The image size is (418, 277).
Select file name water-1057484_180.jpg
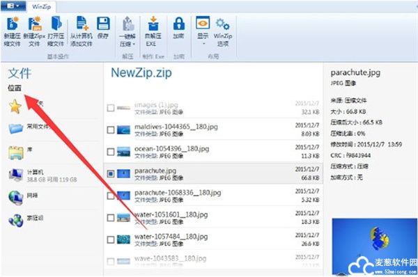tap(171, 237)
